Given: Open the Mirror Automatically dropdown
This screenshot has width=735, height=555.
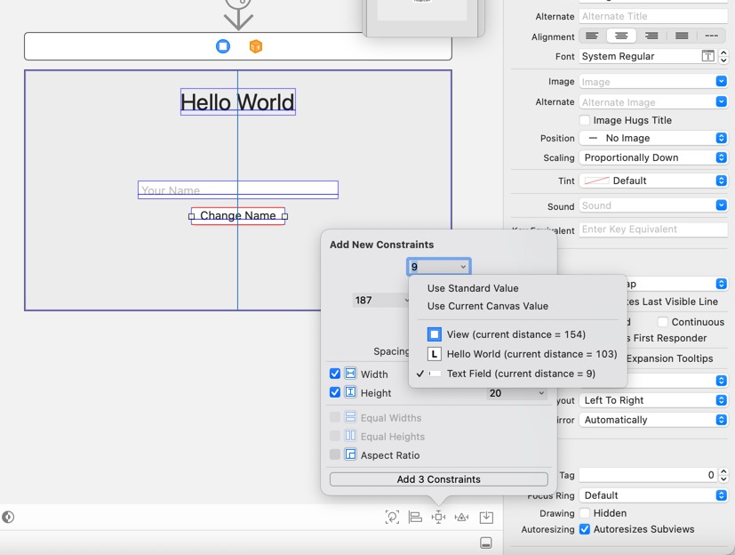Looking at the screenshot, I should (653, 420).
